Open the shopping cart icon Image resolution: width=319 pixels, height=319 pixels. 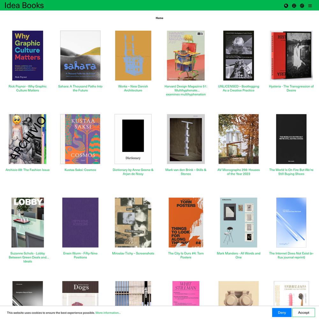(x=294, y=6)
